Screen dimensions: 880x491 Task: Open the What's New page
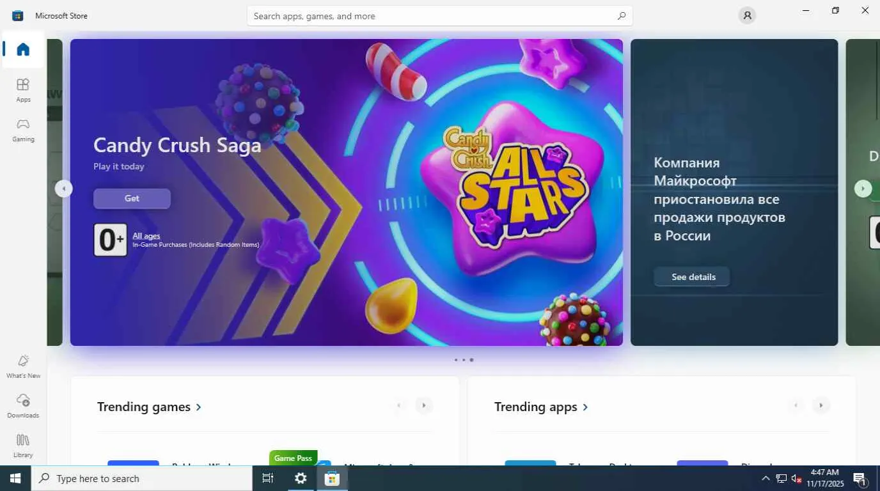click(x=23, y=366)
